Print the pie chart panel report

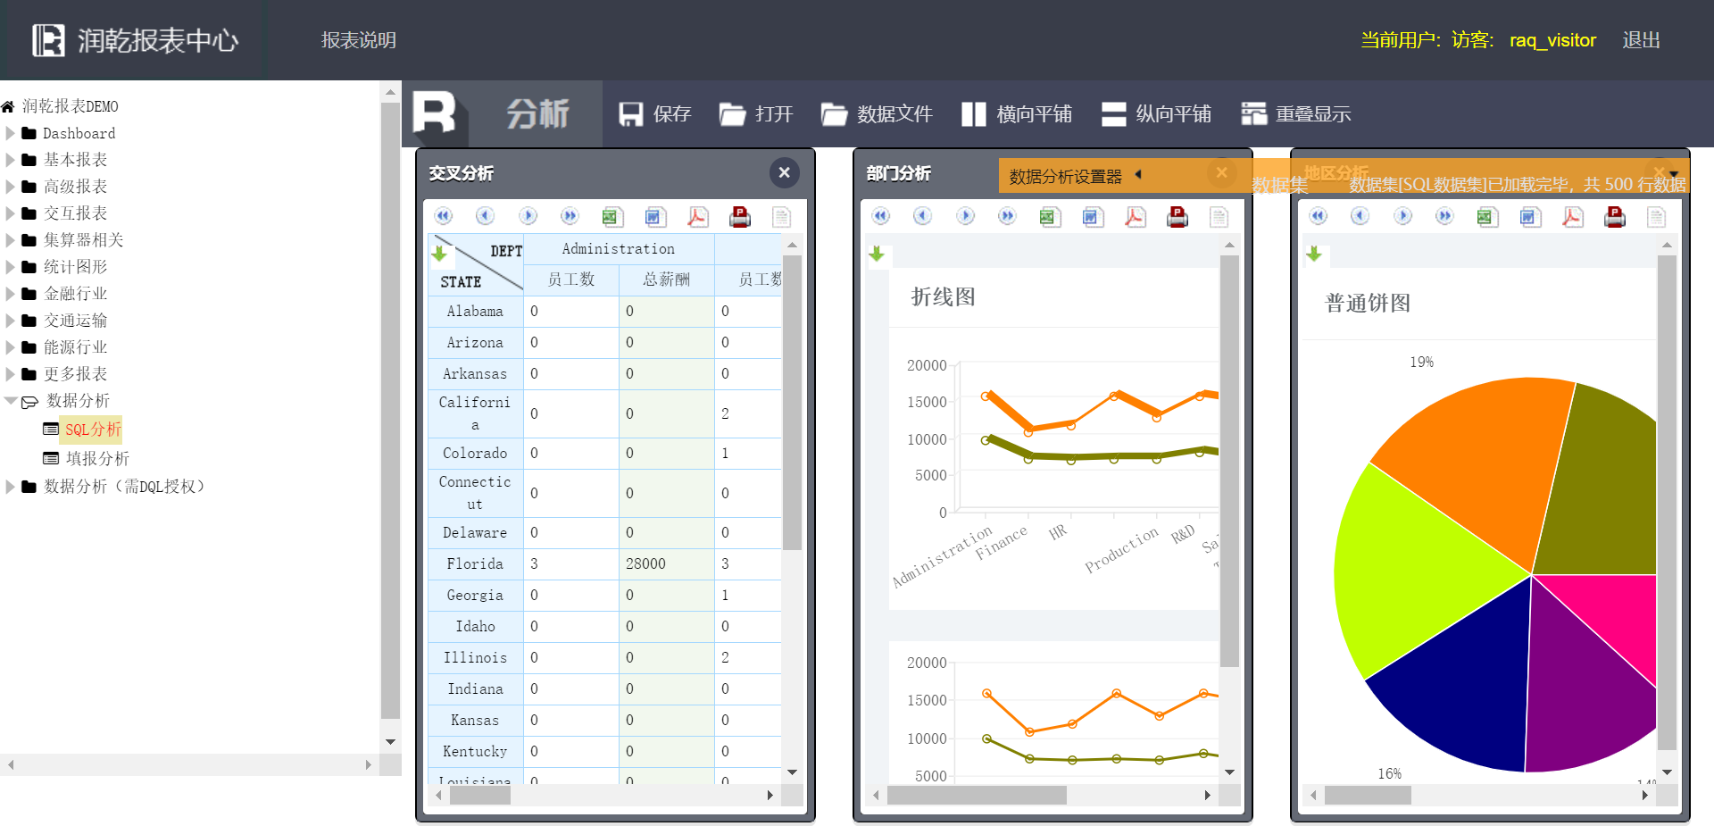point(1615,216)
